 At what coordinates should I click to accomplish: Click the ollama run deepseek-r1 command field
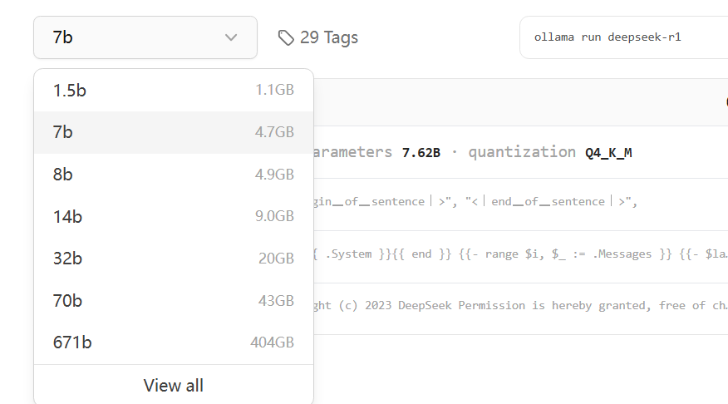[x=623, y=37]
